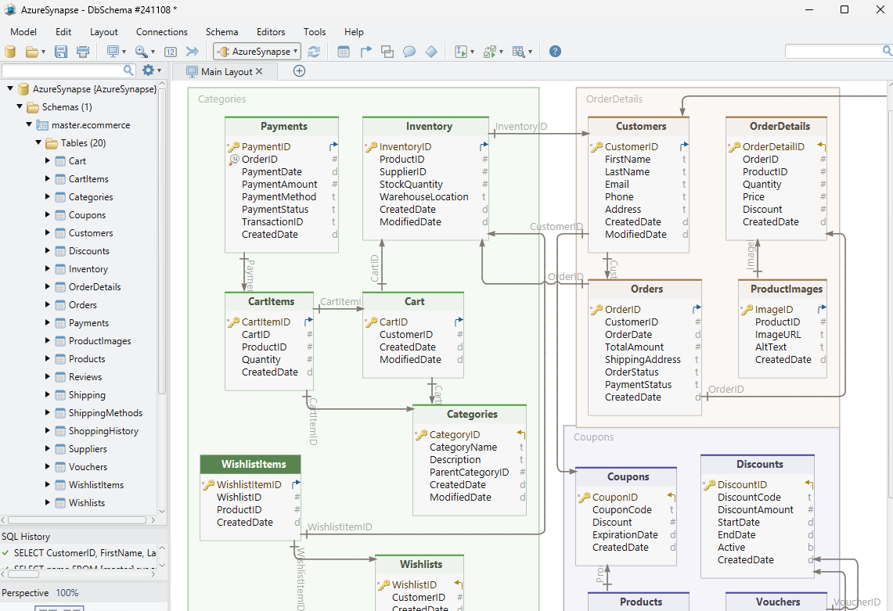Save the model with the floppy disk icon
This screenshot has height=611, width=893.
(x=61, y=52)
